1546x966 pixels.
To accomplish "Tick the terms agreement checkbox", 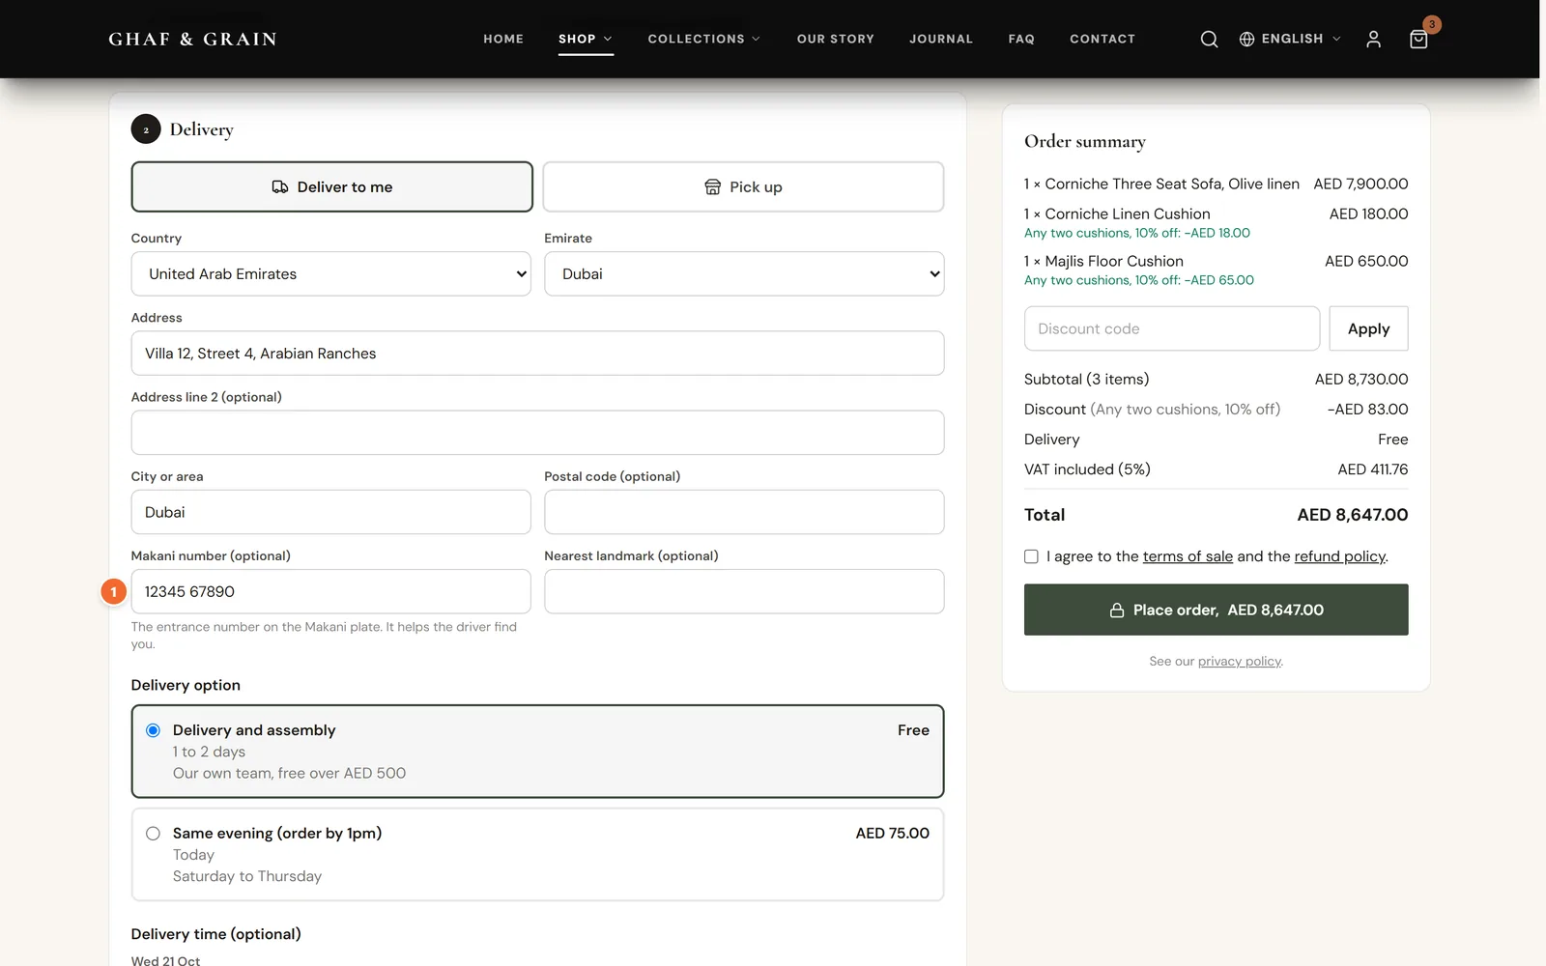I will (1031, 556).
